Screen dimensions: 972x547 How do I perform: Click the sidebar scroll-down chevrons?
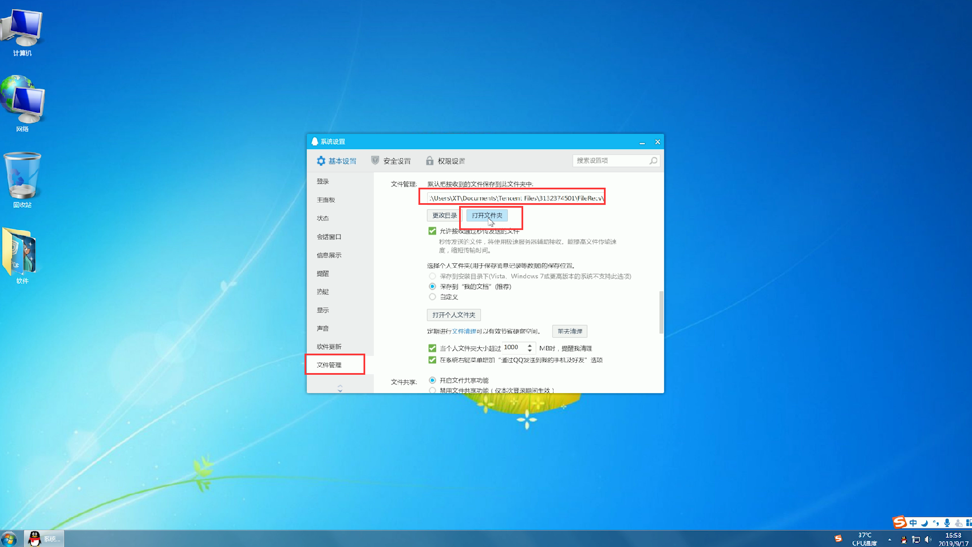[x=340, y=388]
